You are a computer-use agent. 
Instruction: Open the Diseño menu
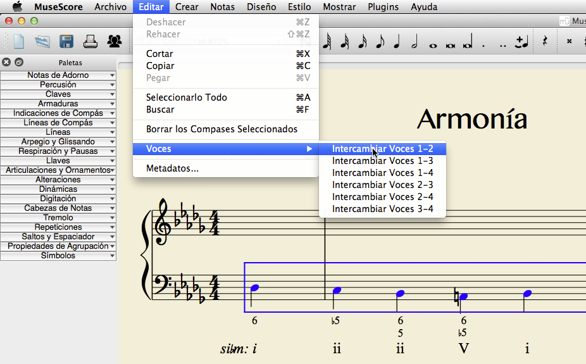coord(261,7)
